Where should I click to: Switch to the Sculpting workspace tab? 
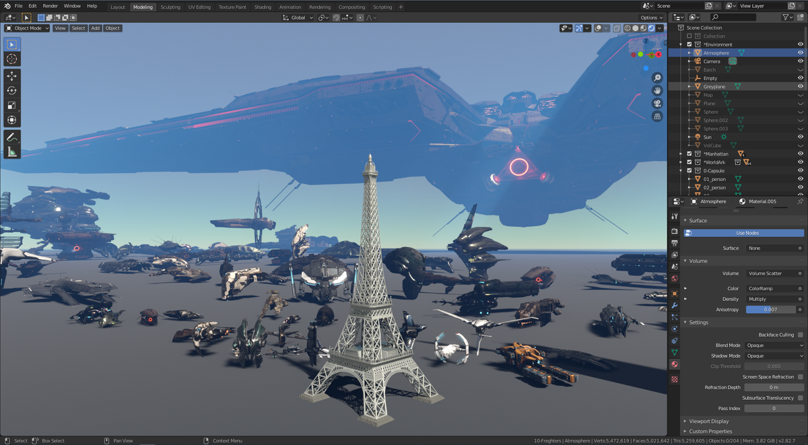pyautogui.click(x=170, y=7)
